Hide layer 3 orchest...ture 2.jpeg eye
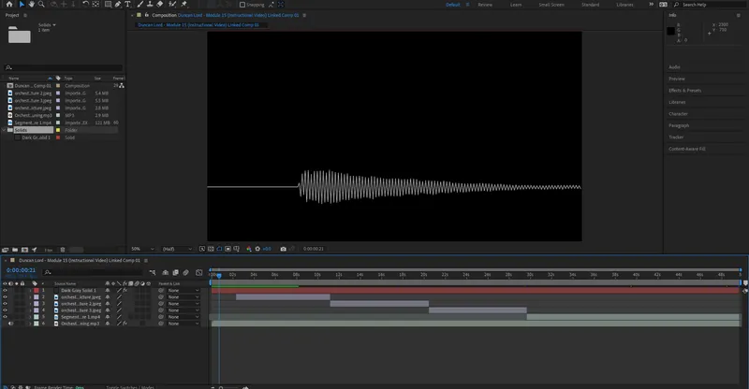 pyautogui.click(x=5, y=304)
